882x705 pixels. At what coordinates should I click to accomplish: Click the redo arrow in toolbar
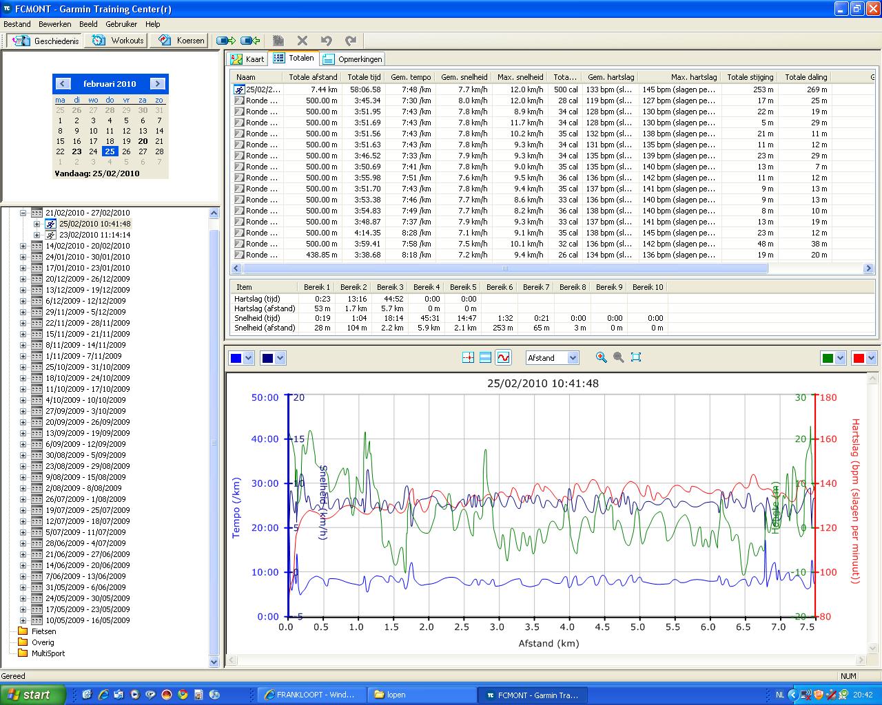(x=351, y=41)
